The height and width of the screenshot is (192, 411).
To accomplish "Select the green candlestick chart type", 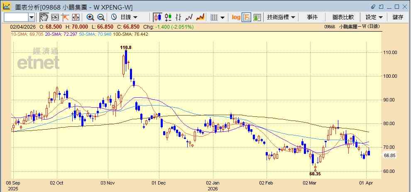I will pyautogui.click(x=168, y=17).
